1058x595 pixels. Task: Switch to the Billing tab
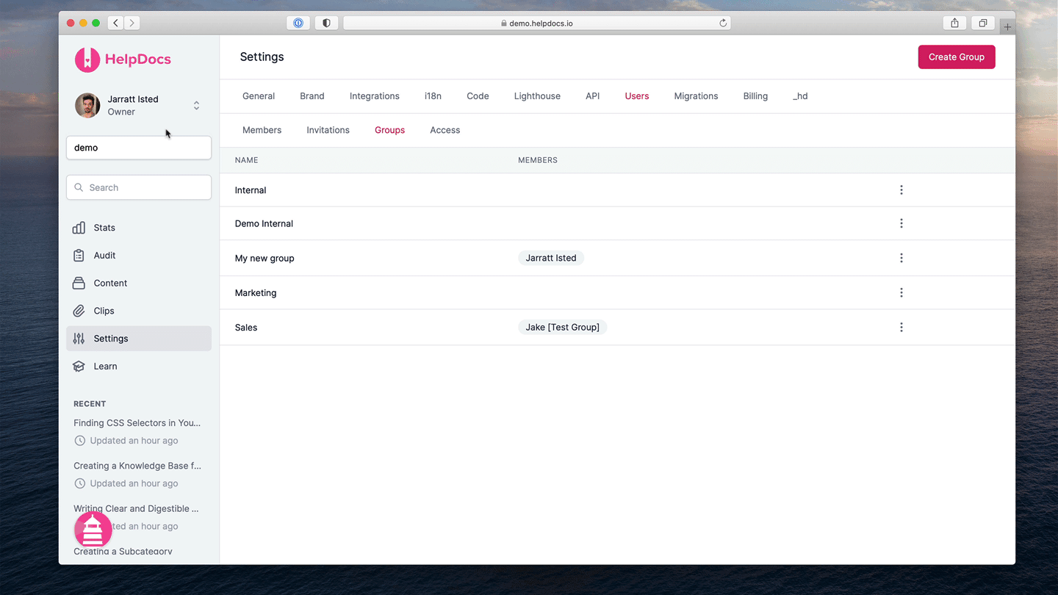click(x=755, y=96)
